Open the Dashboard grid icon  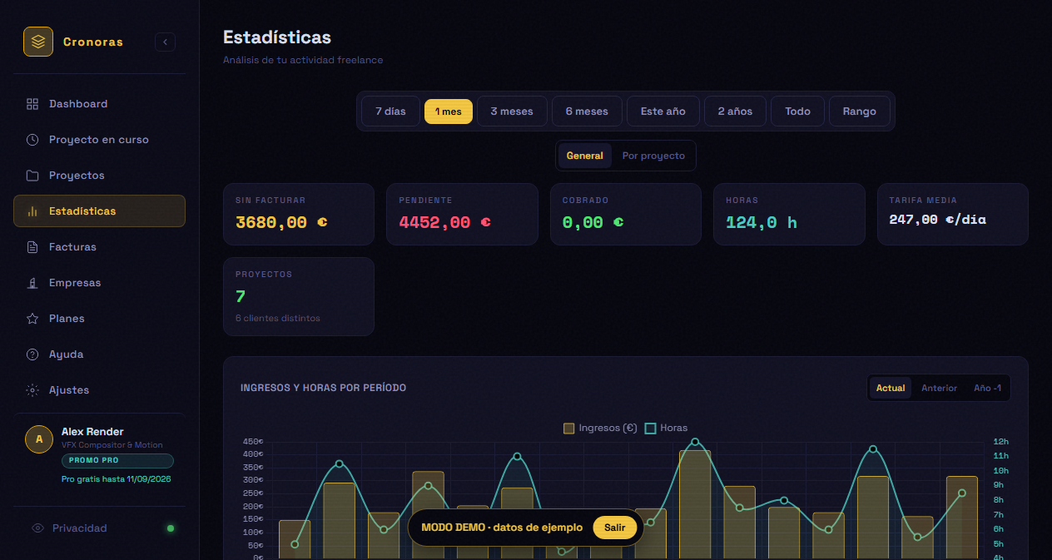(32, 104)
